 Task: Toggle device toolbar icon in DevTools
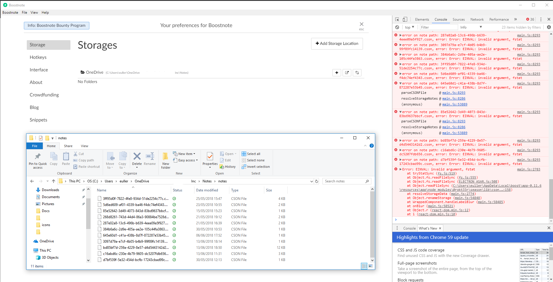click(x=405, y=19)
